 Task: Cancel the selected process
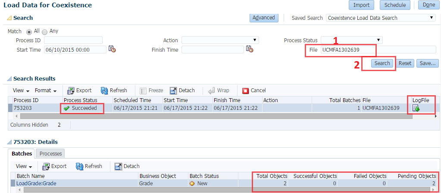254,90
